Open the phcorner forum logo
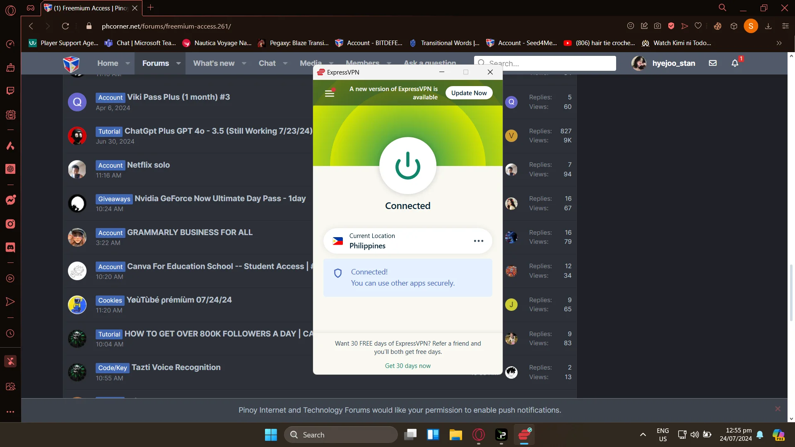The height and width of the screenshot is (447, 795). (x=71, y=64)
